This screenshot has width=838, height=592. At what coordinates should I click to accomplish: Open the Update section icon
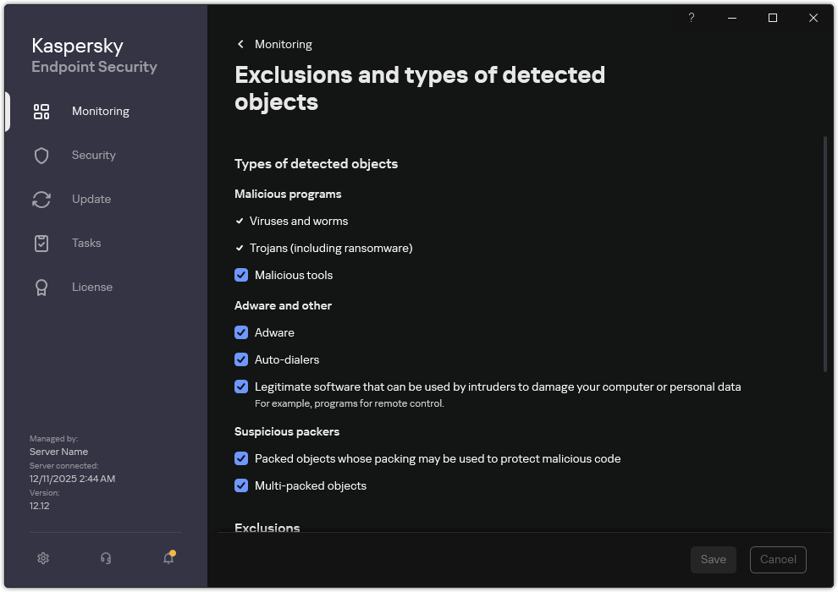coord(41,199)
